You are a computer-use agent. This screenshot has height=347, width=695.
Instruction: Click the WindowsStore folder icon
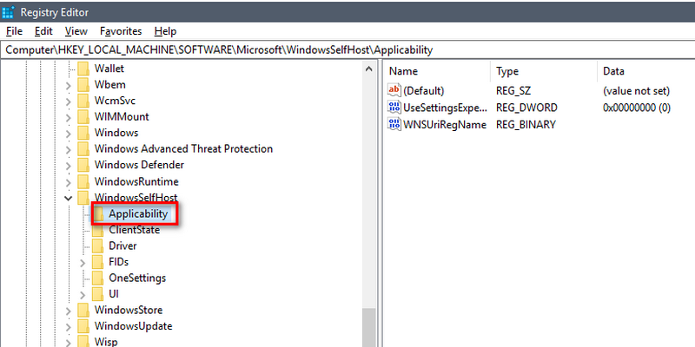pos(83,310)
